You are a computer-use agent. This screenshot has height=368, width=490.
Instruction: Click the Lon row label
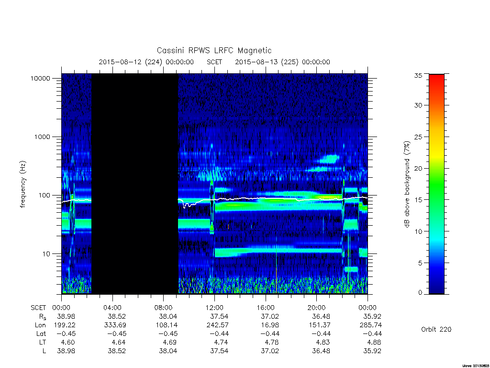point(40,325)
